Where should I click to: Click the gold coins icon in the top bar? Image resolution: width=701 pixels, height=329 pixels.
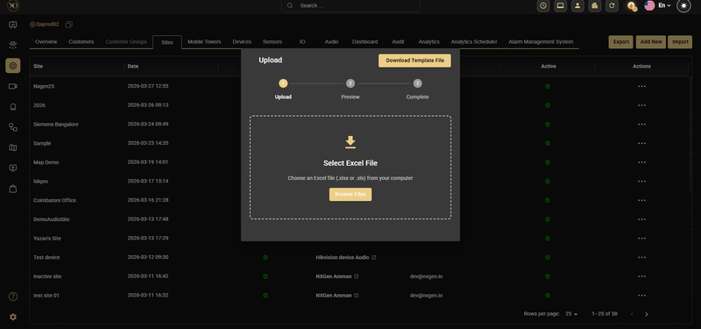pos(632,6)
